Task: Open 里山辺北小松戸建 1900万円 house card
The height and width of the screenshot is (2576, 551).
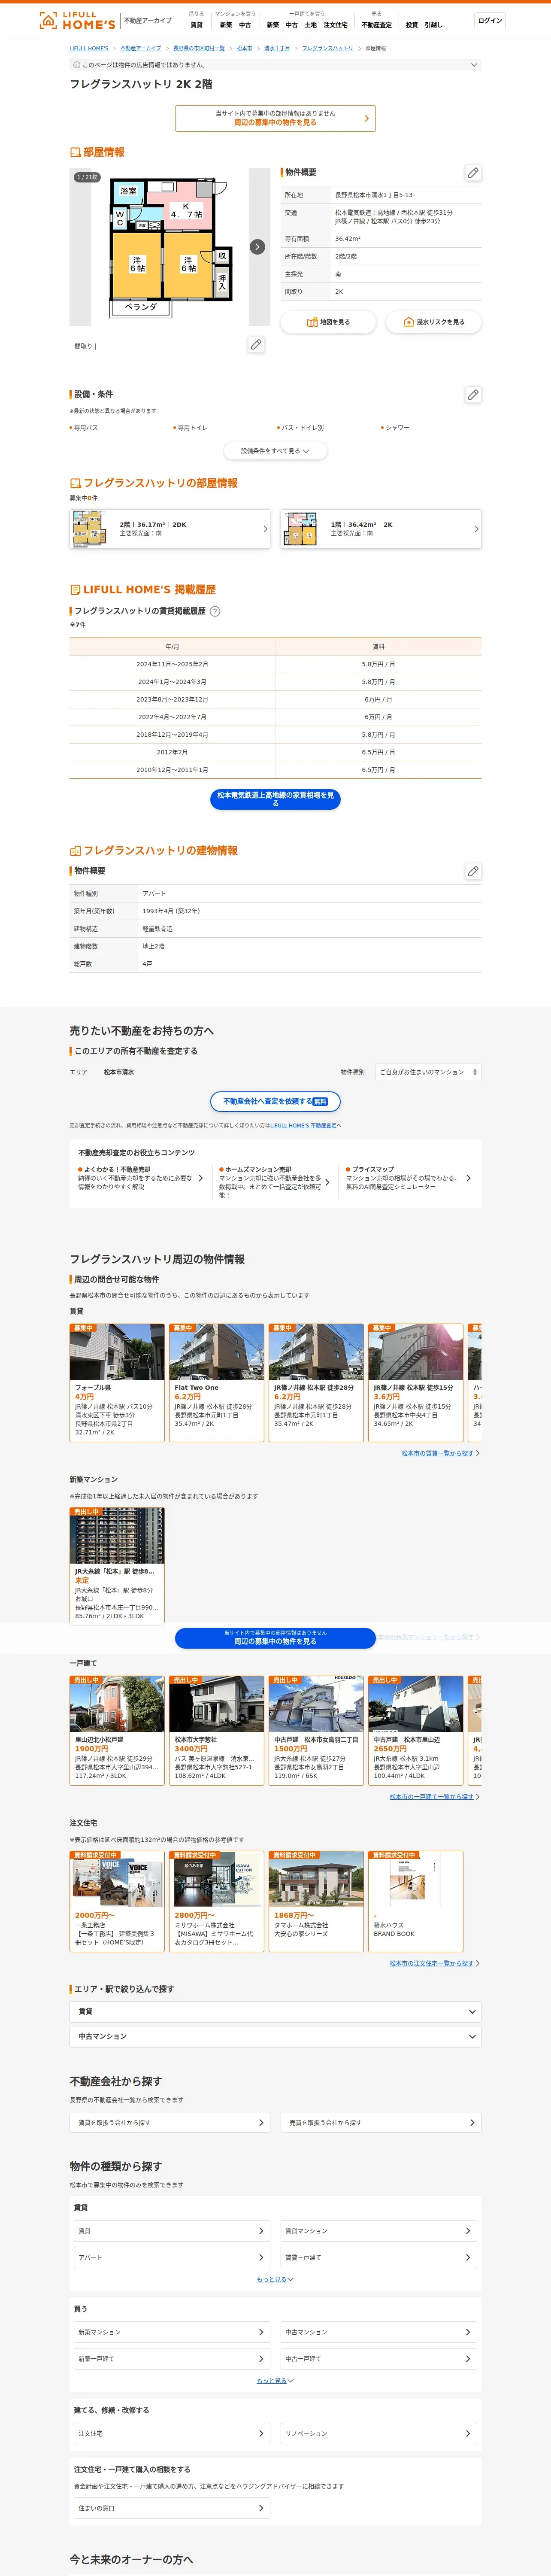Action: coord(117,1730)
